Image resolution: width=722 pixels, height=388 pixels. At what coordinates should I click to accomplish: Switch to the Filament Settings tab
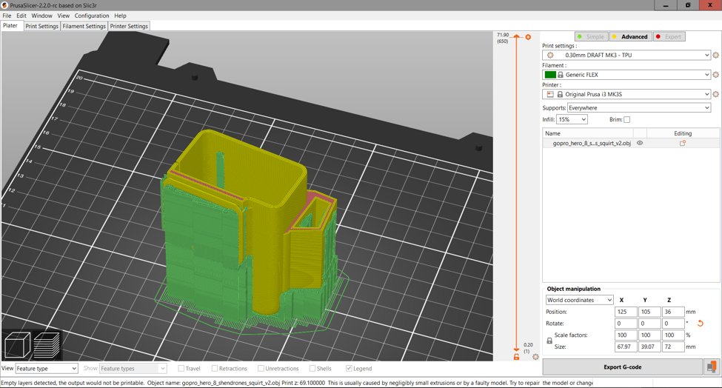point(84,26)
